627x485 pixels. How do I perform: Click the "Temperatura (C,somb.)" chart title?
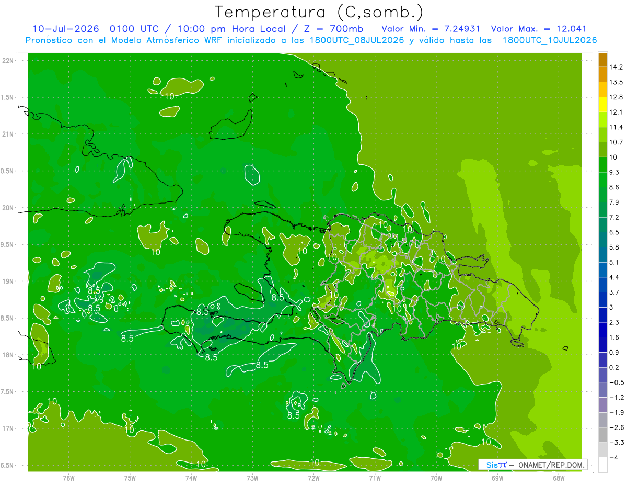pos(319,12)
